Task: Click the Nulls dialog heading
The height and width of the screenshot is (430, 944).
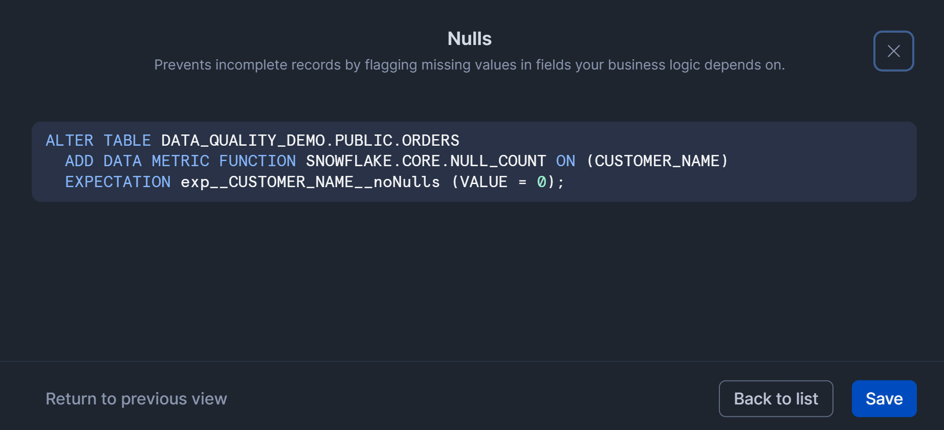Action: click(469, 39)
